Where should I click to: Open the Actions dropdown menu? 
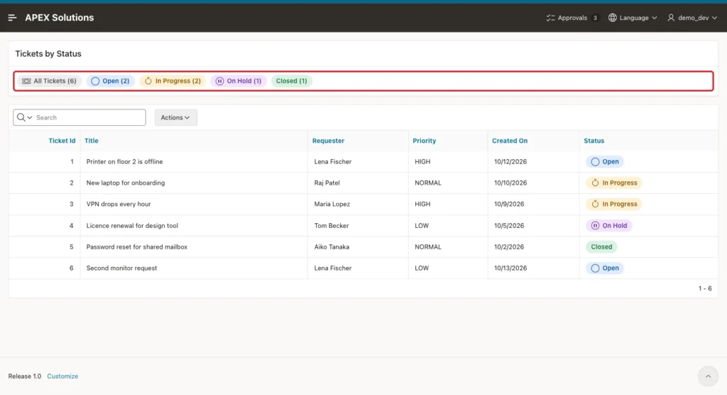click(x=176, y=117)
